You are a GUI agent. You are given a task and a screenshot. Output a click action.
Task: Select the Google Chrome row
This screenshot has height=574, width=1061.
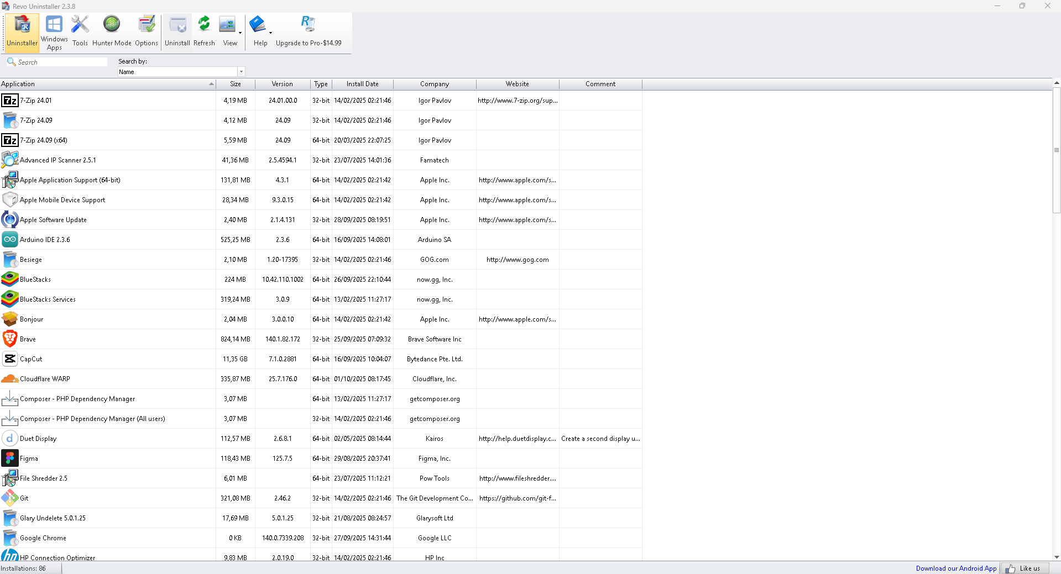coord(321,538)
